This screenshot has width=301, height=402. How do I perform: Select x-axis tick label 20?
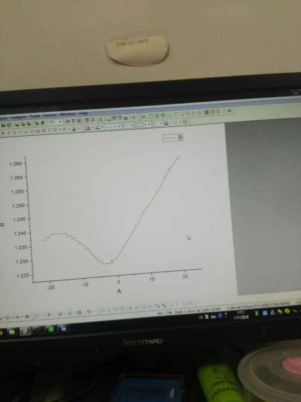(x=185, y=276)
